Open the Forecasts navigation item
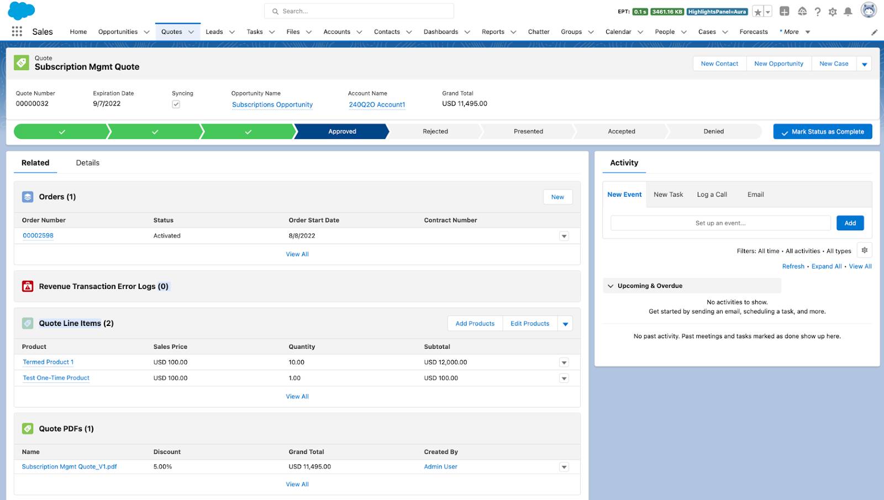The image size is (884, 500). click(754, 31)
